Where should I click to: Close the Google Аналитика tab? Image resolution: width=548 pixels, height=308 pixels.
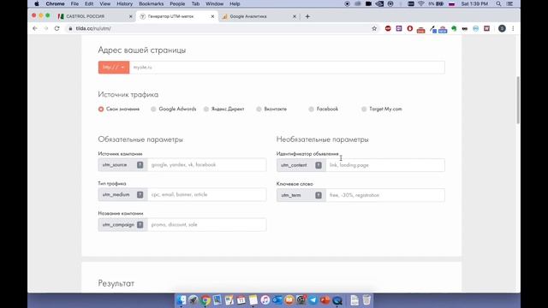tap(295, 16)
